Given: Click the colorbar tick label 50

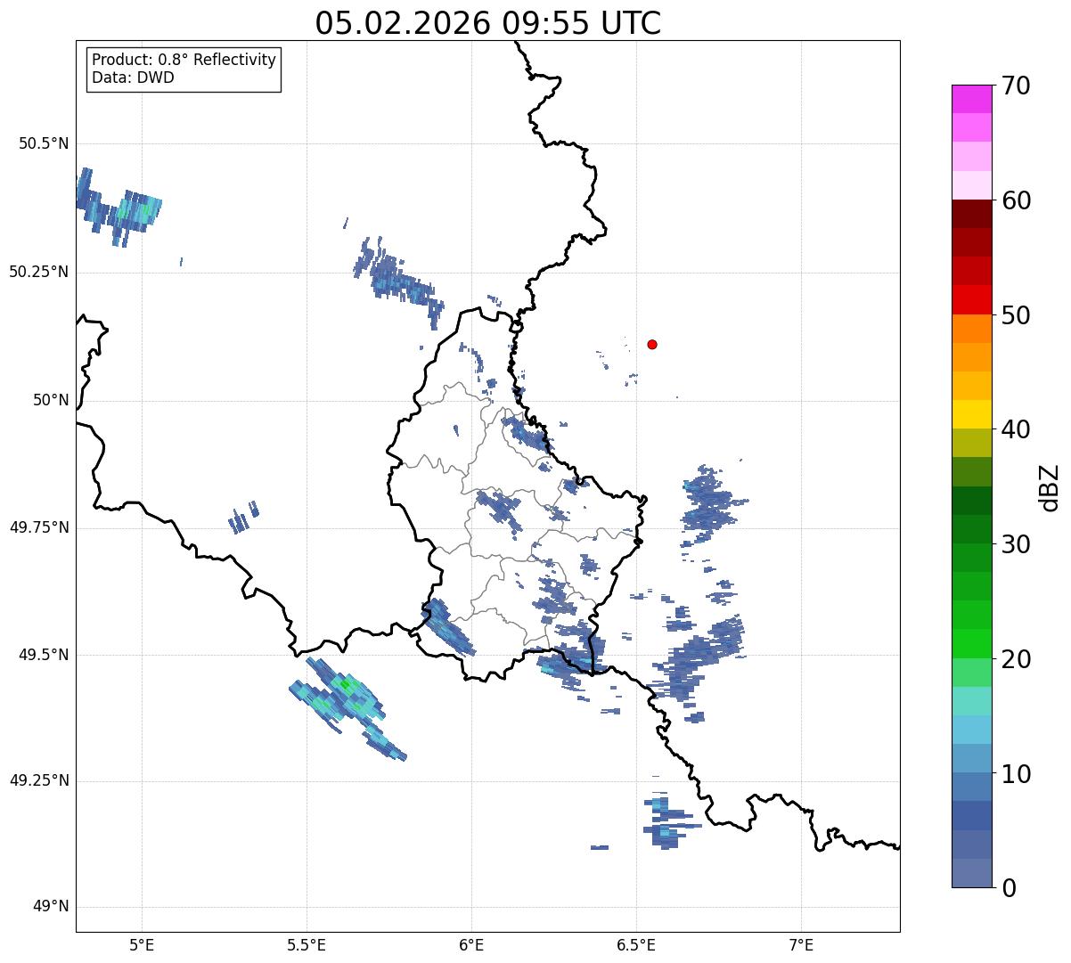Looking at the screenshot, I should (x=1016, y=315).
